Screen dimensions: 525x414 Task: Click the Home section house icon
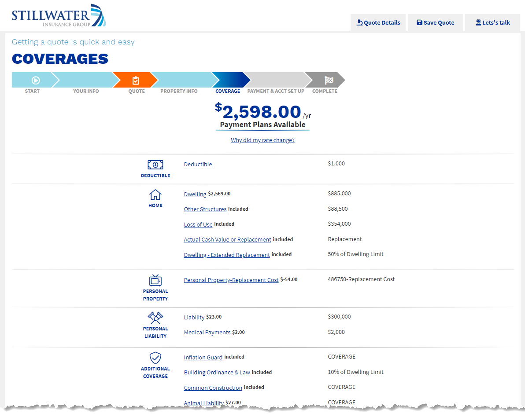click(x=155, y=194)
